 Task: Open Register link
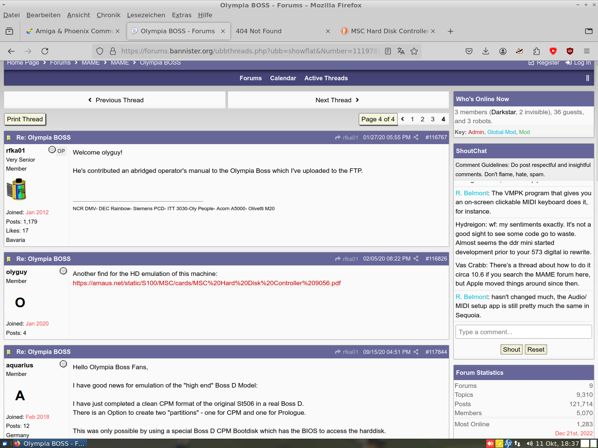[544, 62]
